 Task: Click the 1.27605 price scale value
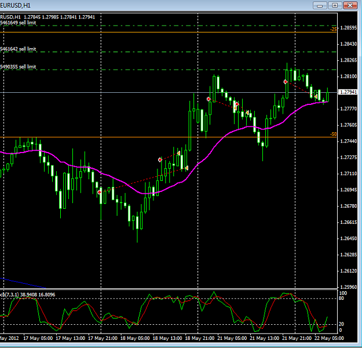(349, 125)
